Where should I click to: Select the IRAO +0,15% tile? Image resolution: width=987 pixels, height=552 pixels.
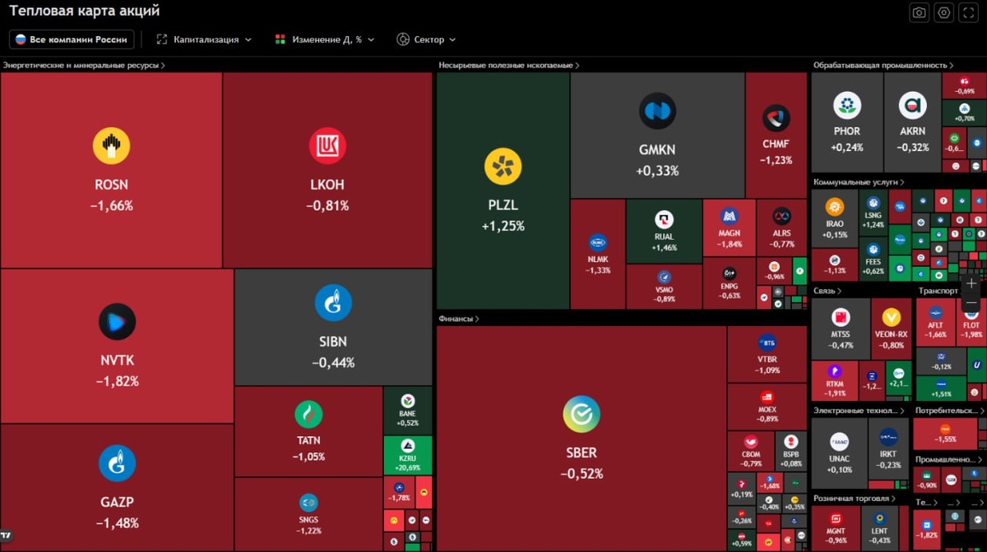coord(835,218)
